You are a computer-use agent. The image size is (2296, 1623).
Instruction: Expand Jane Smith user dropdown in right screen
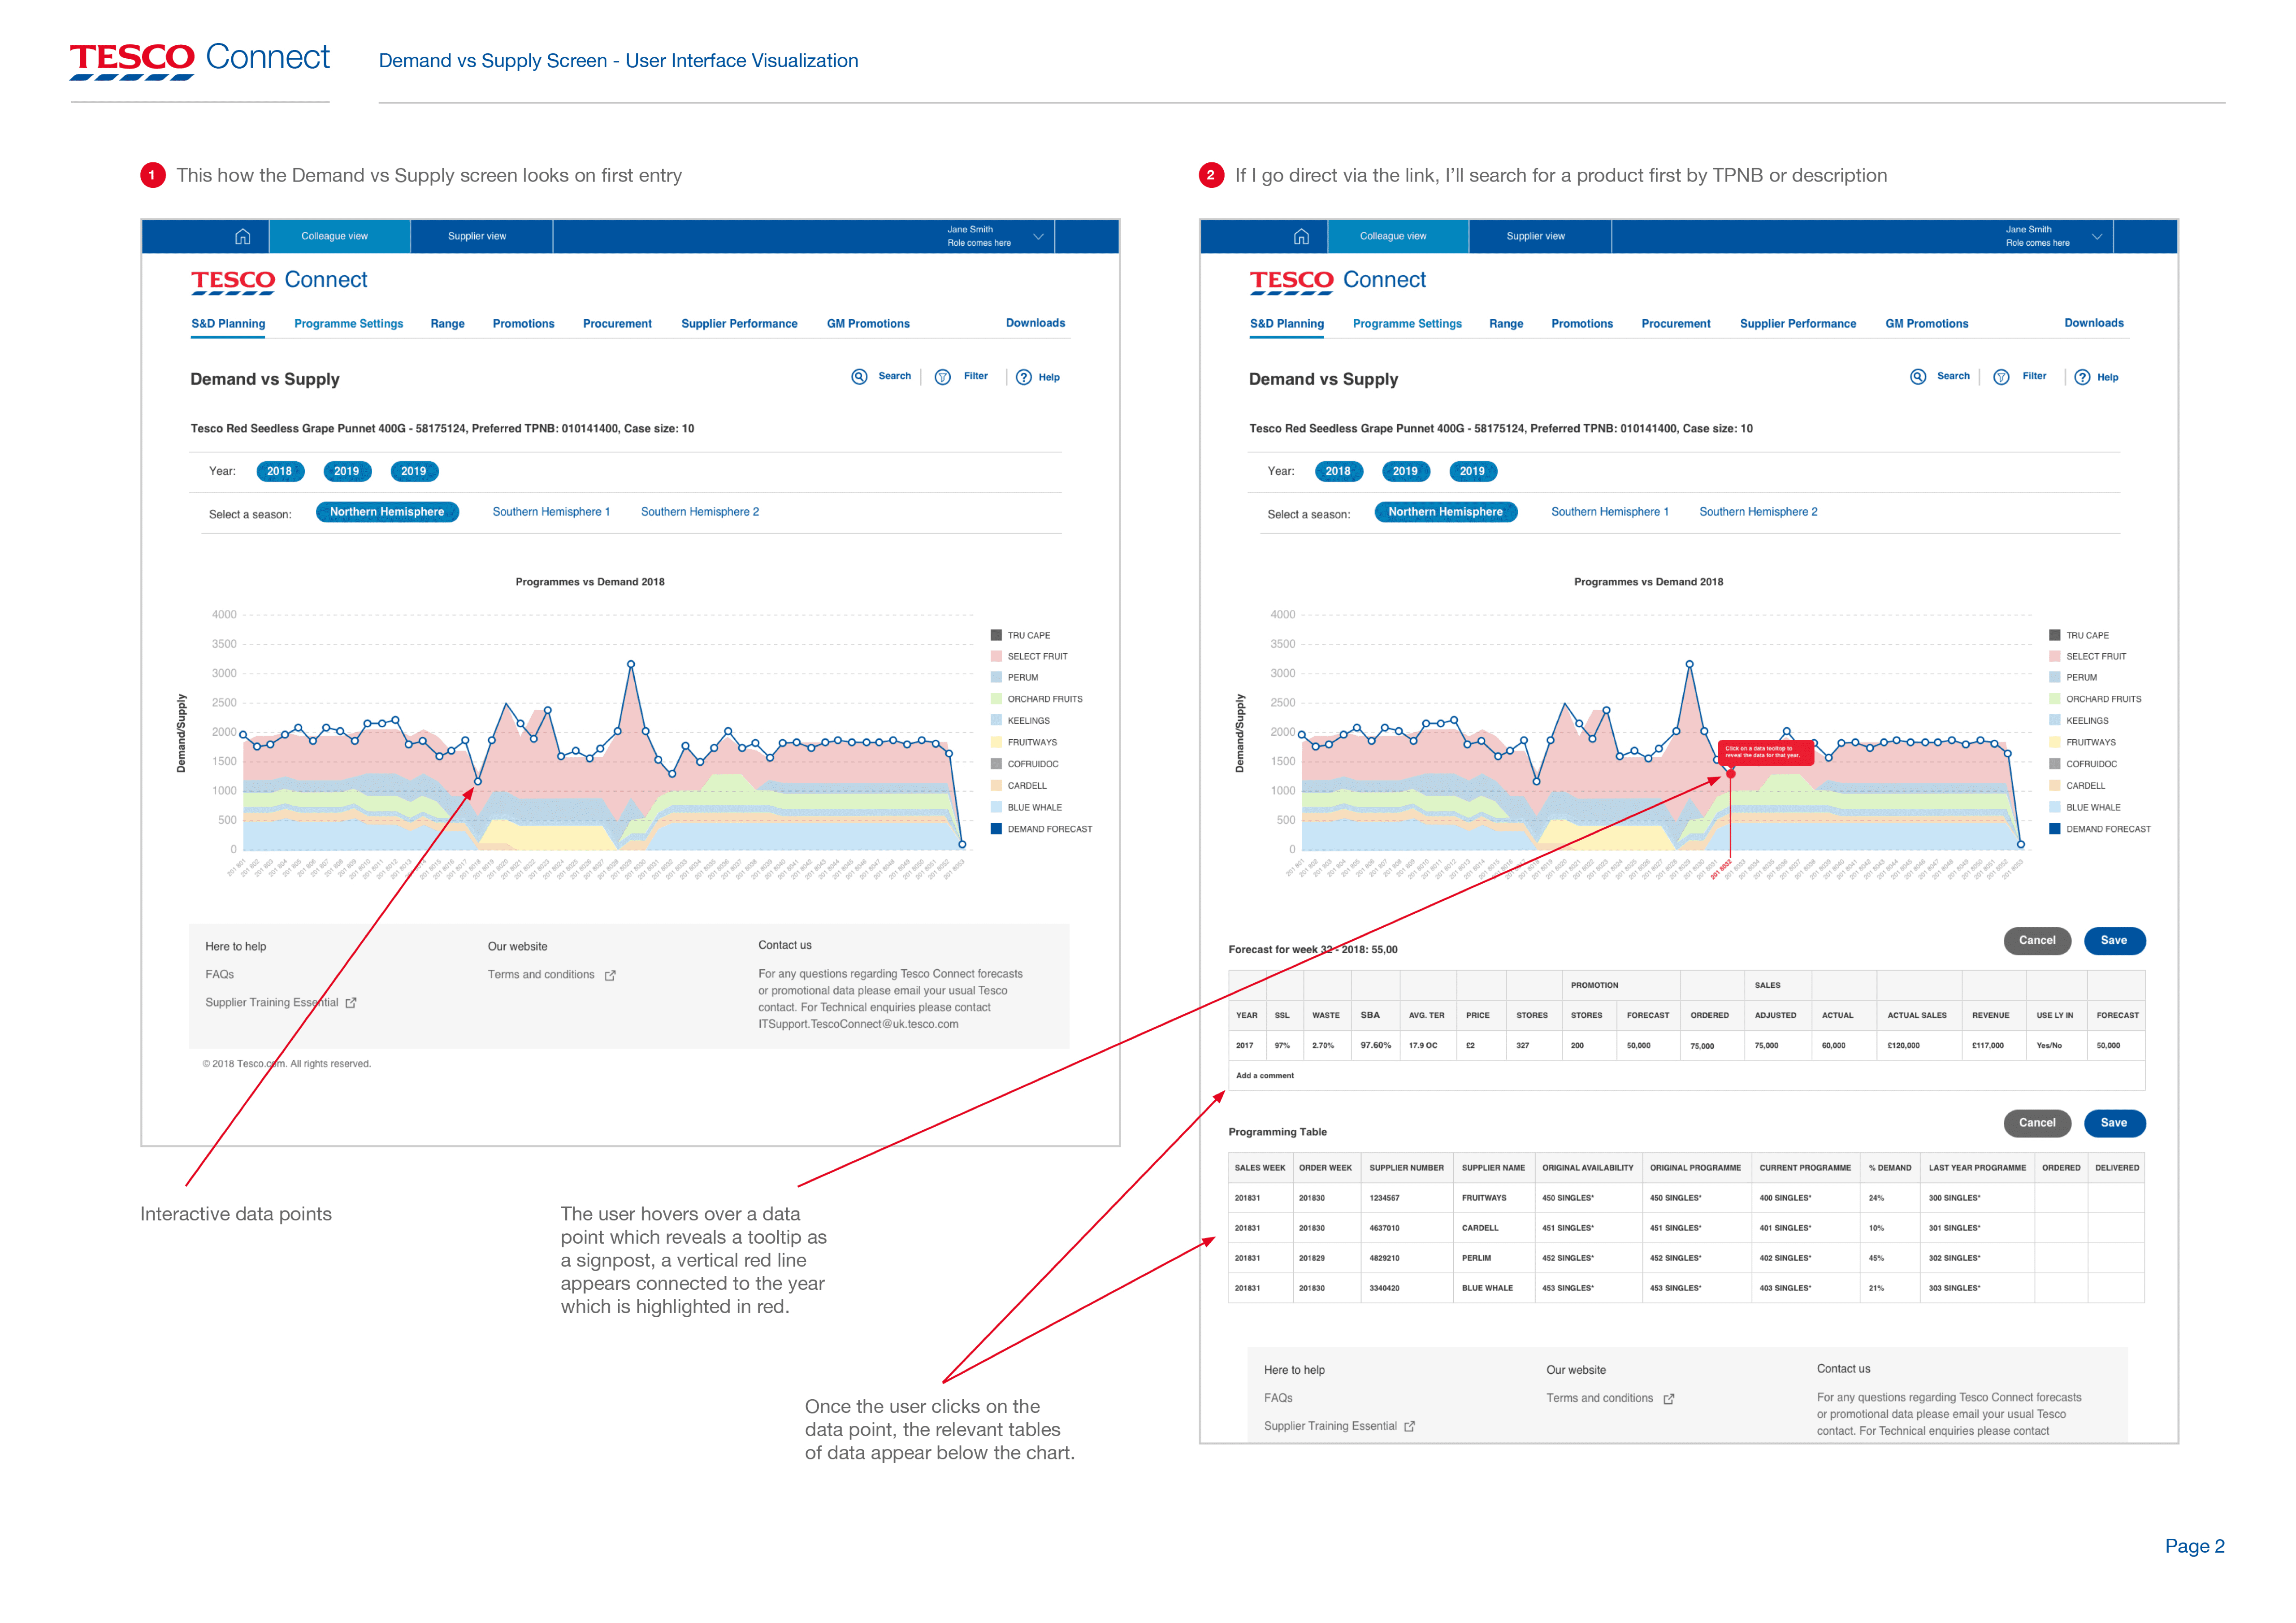tap(2097, 237)
